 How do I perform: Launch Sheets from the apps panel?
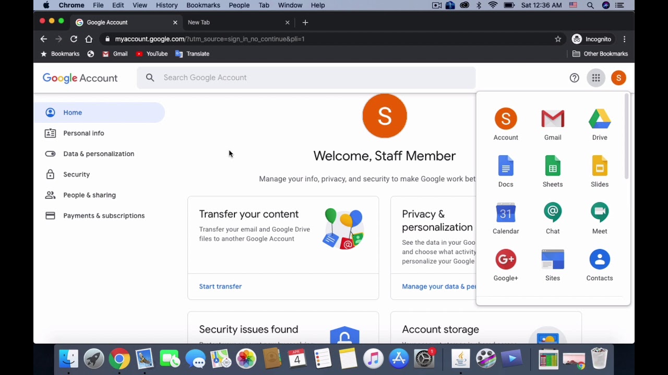(553, 171)
